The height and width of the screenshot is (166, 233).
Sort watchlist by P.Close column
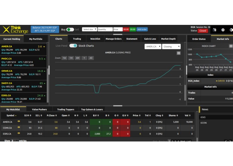click(52, 115)
